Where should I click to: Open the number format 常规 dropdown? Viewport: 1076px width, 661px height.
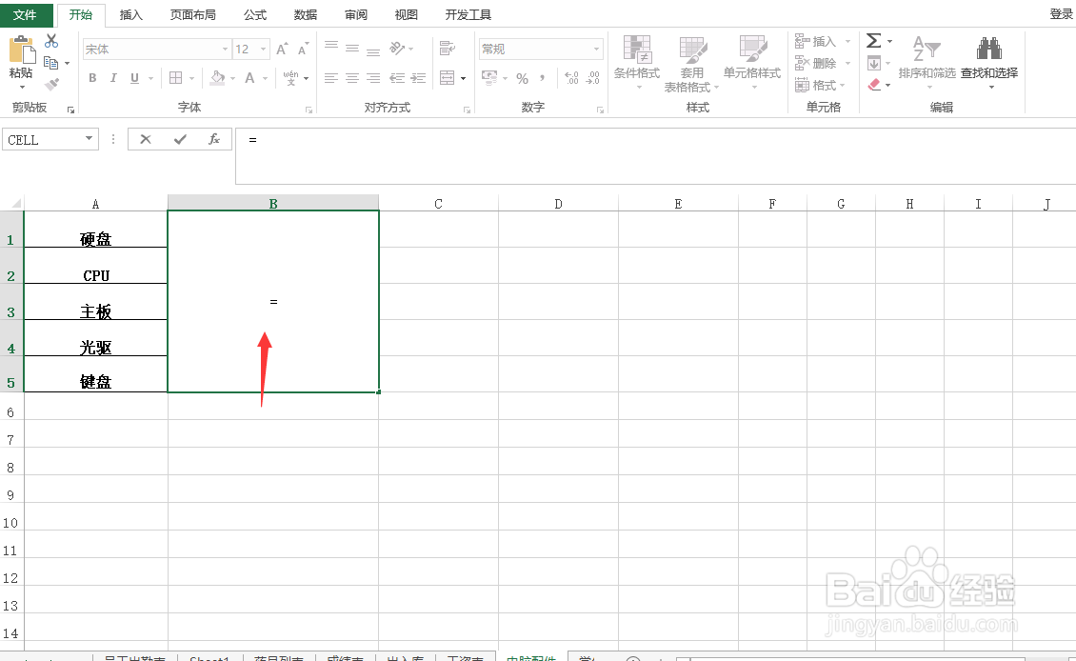point(596,49)
